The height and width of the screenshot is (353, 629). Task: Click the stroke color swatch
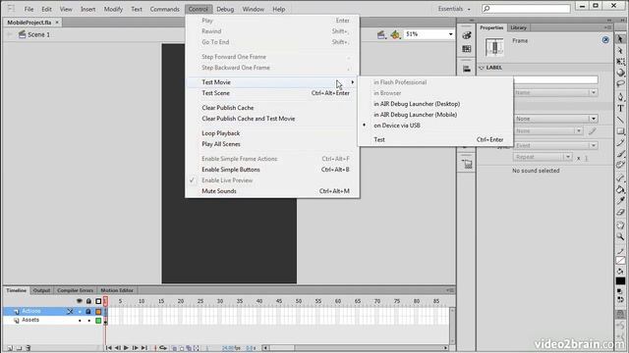pos(620,261)
